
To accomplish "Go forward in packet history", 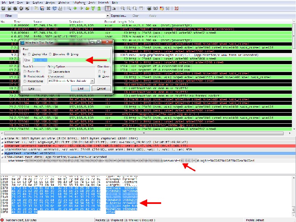I will click(x=81, y=9).
